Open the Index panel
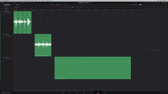 tap(19, 3)
